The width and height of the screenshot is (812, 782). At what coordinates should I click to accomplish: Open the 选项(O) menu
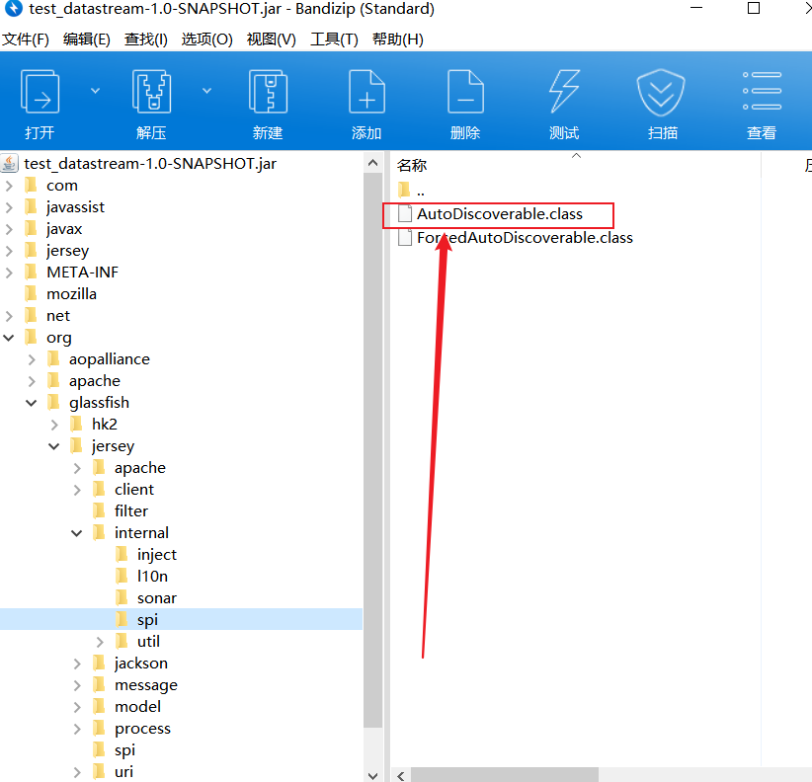coord(206,39)
